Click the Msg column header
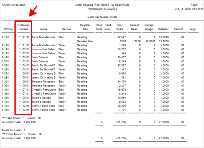 pos(193,29)
